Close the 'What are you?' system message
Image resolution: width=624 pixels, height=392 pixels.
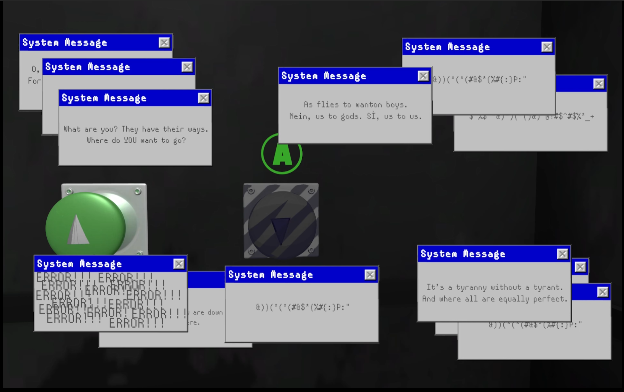[x=203, y=98]
